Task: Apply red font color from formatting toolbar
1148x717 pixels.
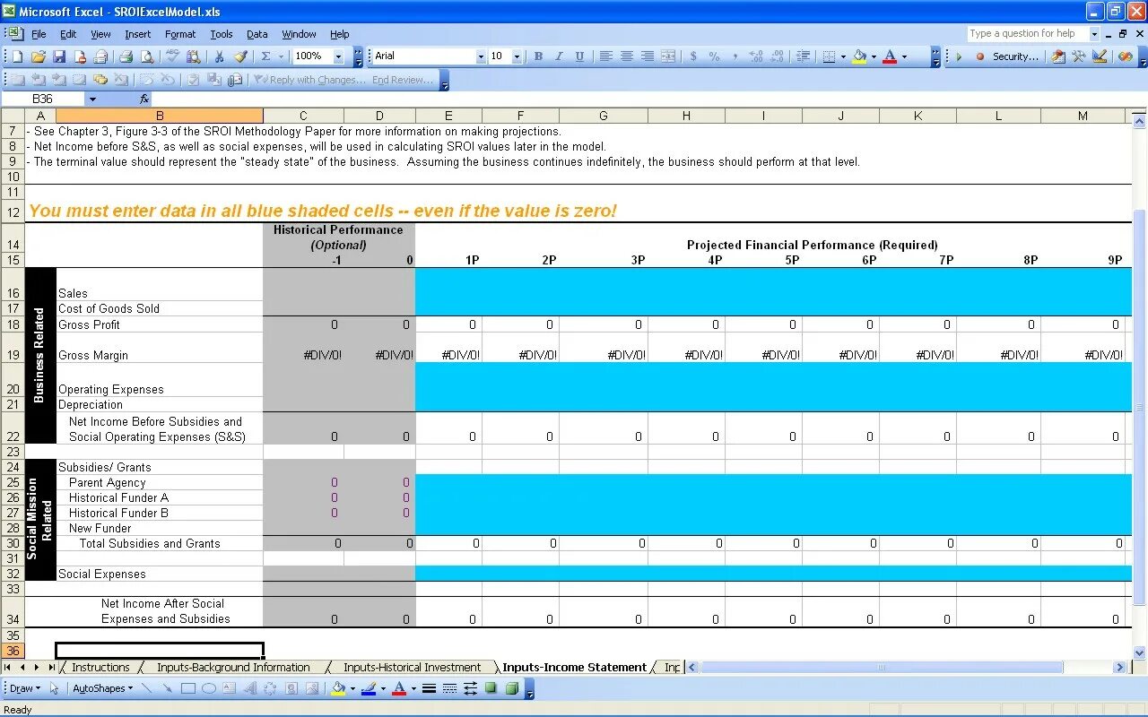Action: [x=890, y=56]
